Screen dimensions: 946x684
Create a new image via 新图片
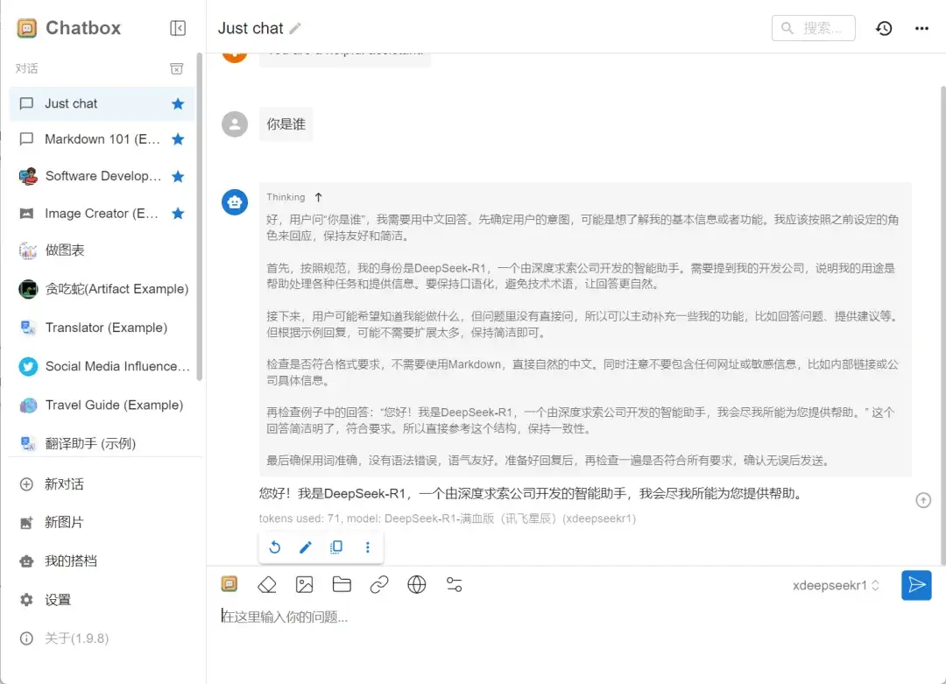[x=102, y=522]
